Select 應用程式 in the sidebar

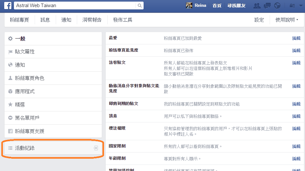(x=53, y=91)
